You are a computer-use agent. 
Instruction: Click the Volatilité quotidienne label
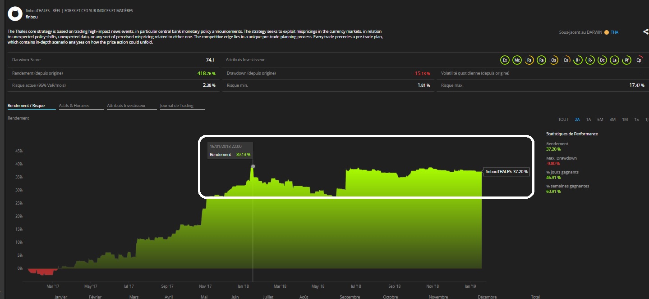pyautogui.click(x=475, y=73)
